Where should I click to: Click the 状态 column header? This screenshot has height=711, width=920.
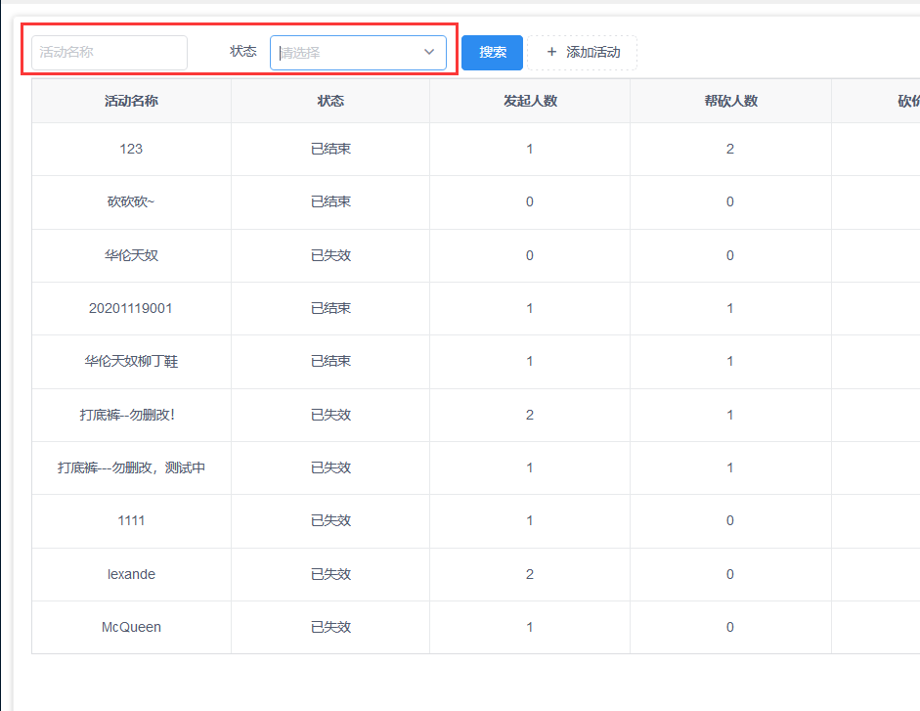pos(330,101)
